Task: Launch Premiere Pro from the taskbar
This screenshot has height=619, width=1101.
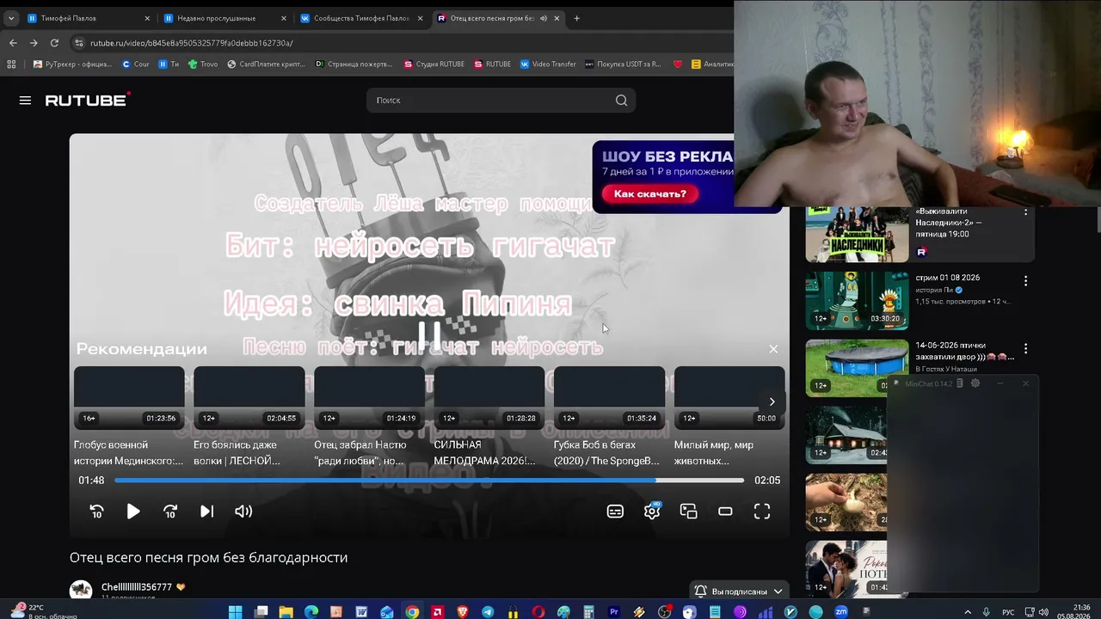Action: (x=614, y=612)
